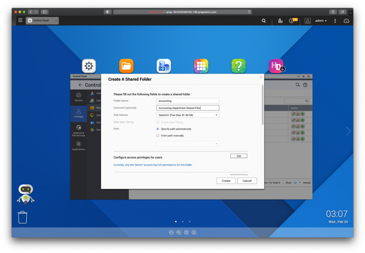Click the top row's folder permissions icon

click(298, 114)
